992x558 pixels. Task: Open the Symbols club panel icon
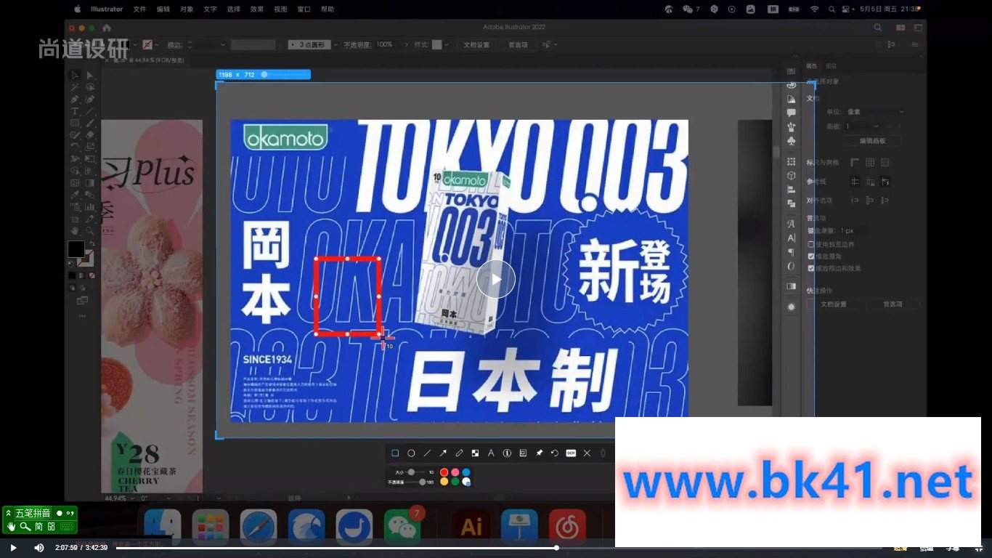[792, 139]
